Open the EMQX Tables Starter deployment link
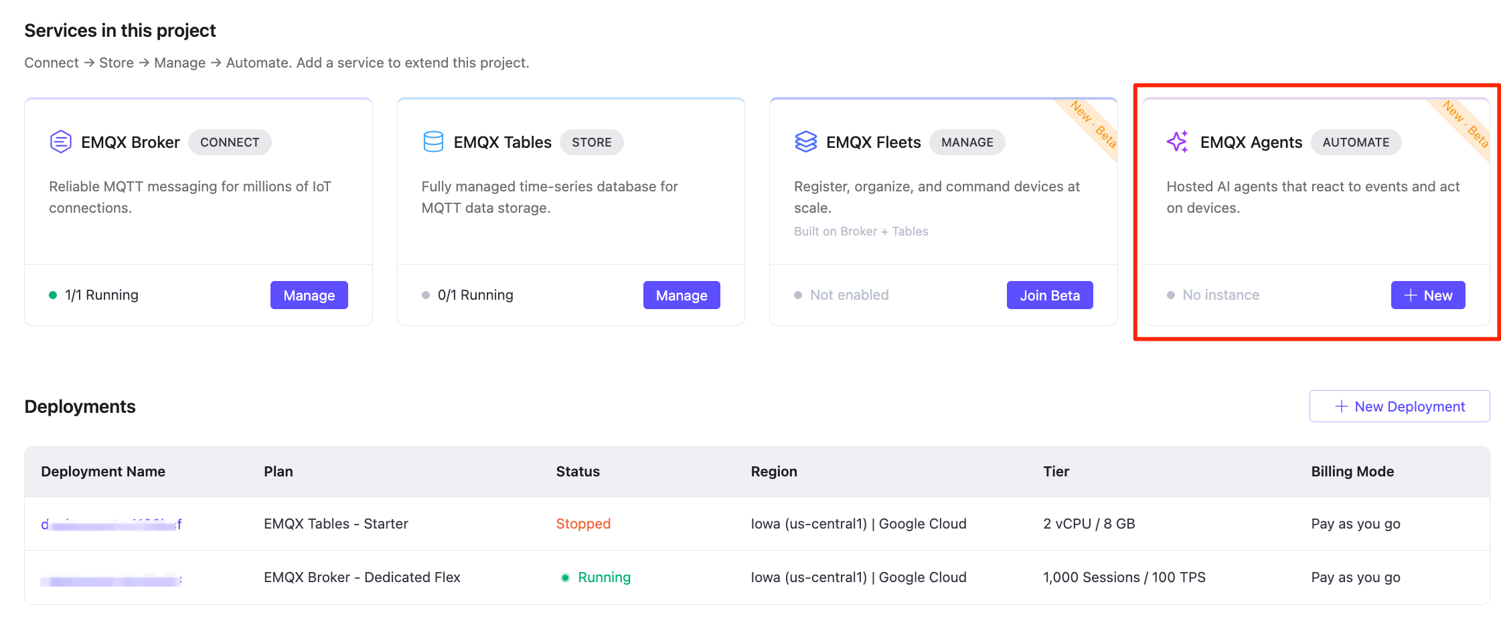This screenshot has height=641, width=1501. [x=111, y=524]
